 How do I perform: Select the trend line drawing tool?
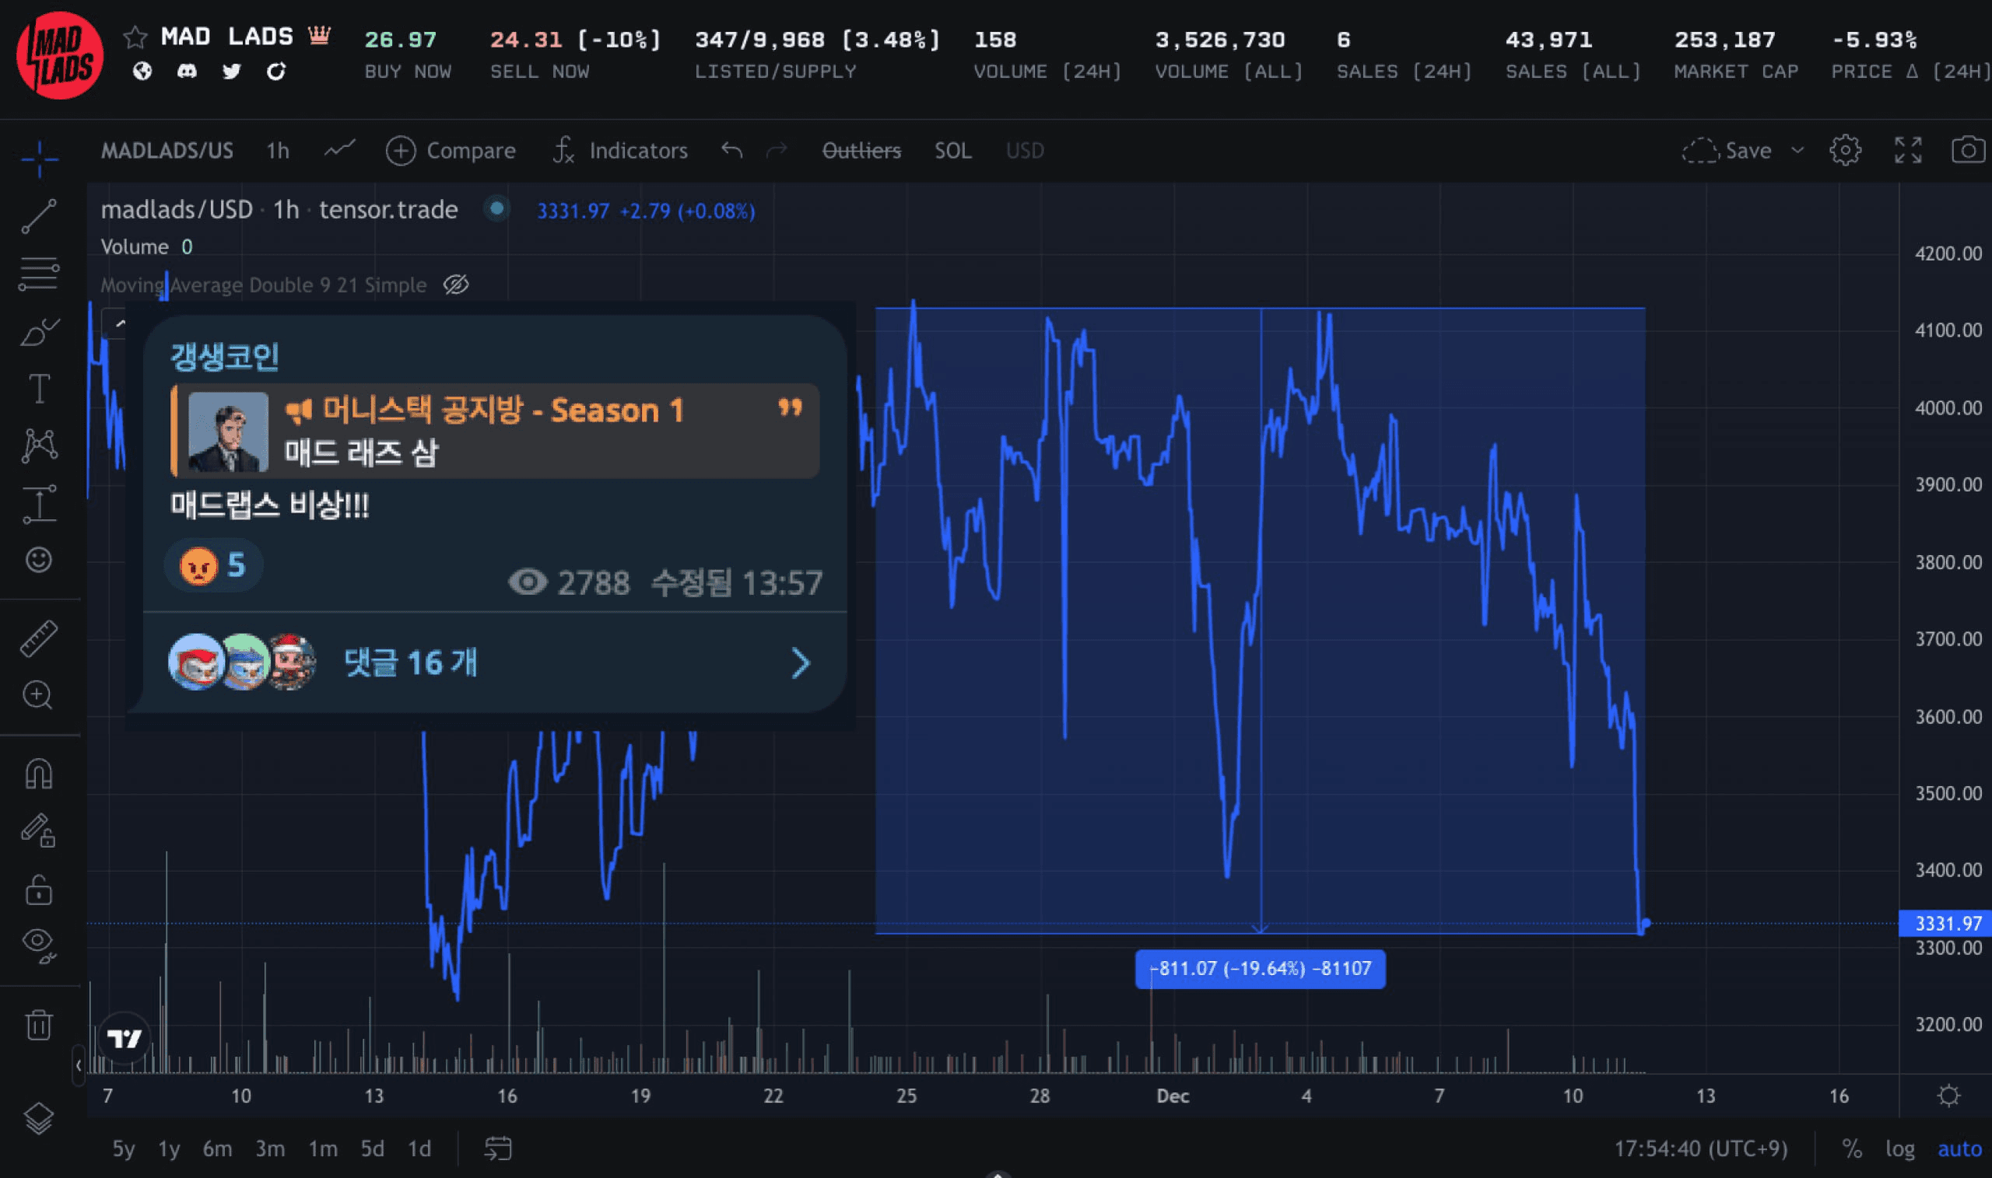tap(38, 217)
